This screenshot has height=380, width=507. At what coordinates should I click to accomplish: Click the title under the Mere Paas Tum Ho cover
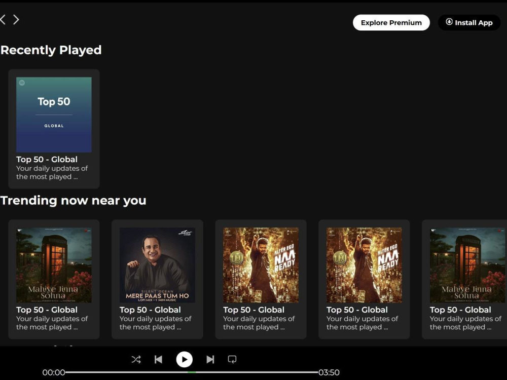pos(151,310)
